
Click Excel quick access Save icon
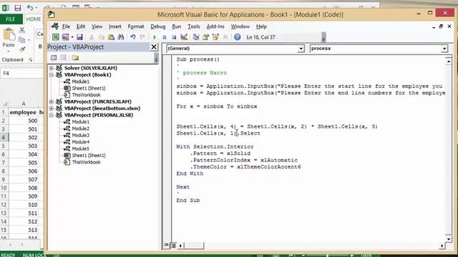[17, 8]
